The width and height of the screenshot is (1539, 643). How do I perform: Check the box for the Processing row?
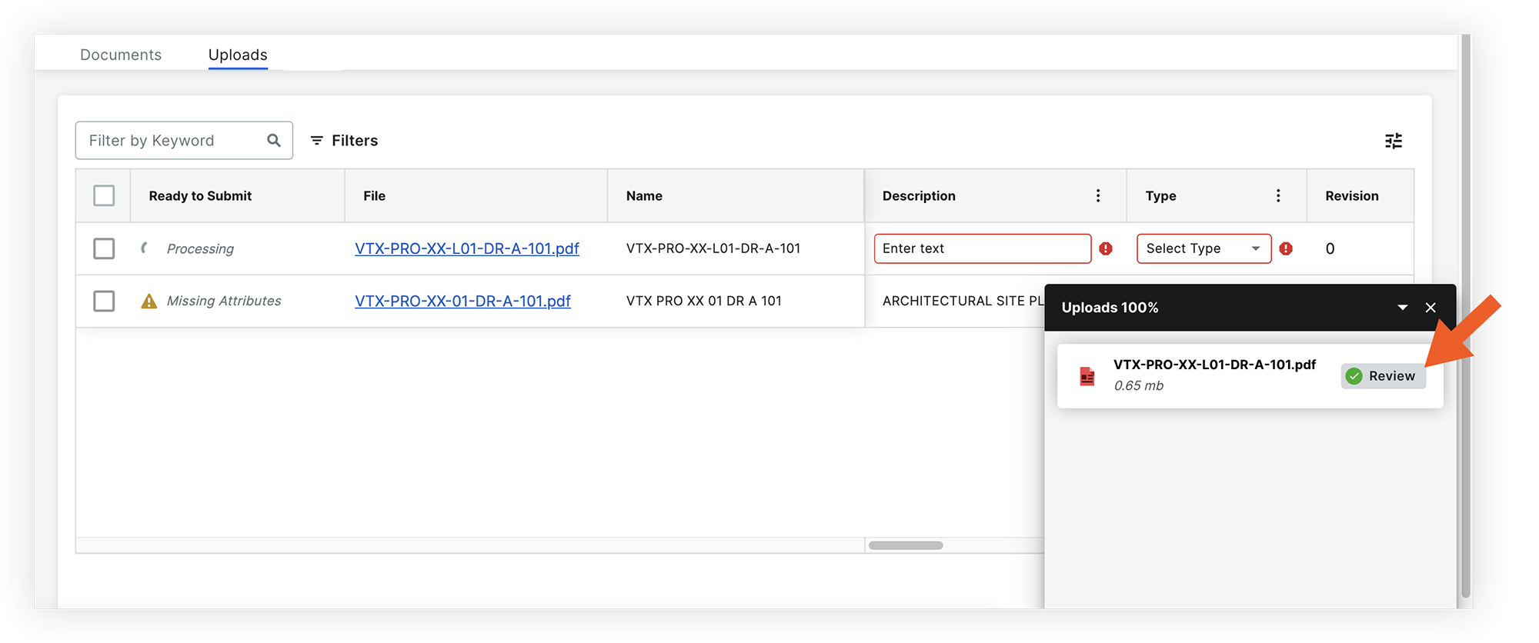(104, 248)
